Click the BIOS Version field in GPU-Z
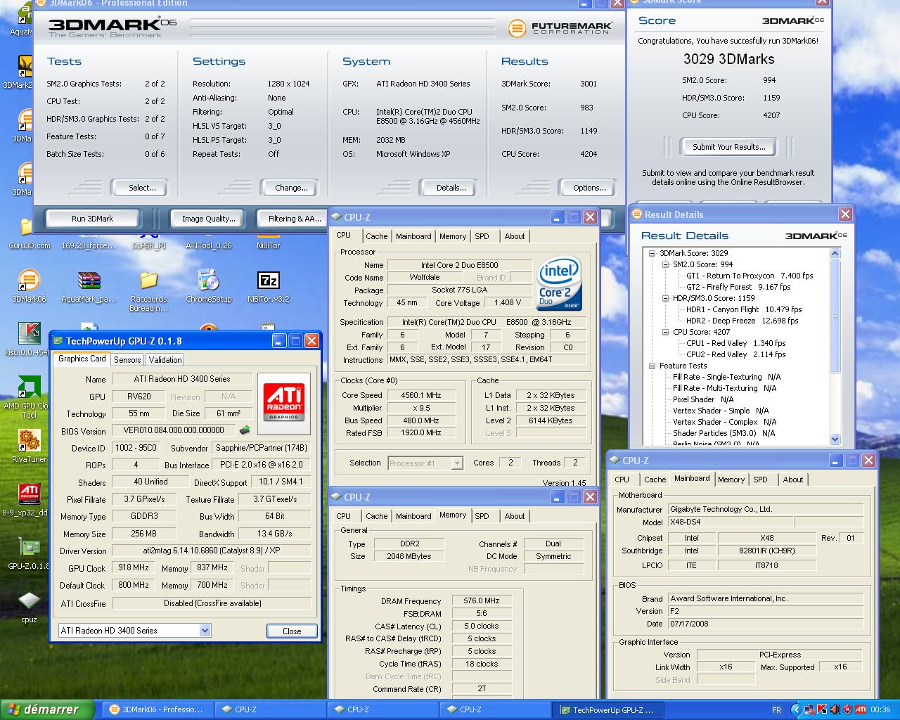Screen dimensions: 900x720 tap(174, 430)
